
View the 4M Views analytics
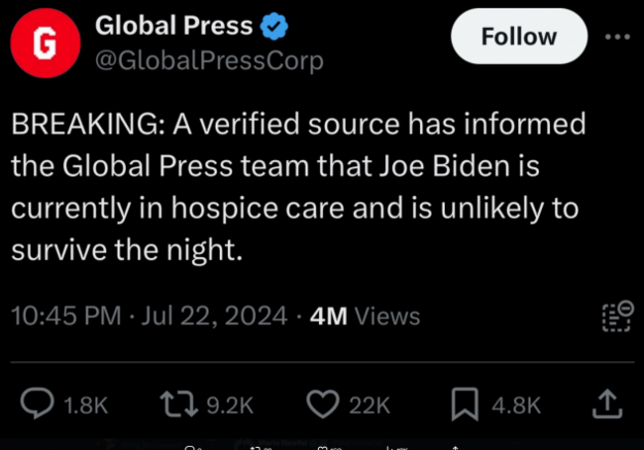click(x=365, y=315)
